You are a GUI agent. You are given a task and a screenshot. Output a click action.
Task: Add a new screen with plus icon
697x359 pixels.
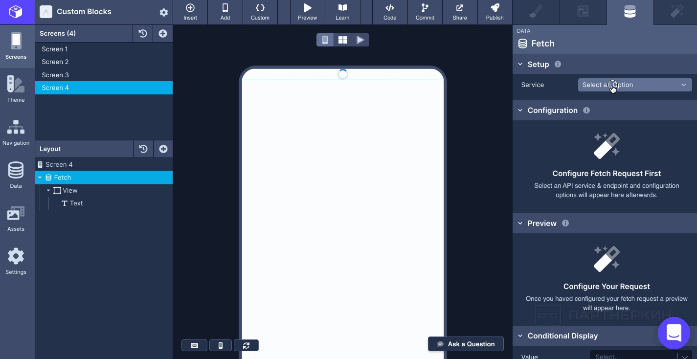click(163, 33)
